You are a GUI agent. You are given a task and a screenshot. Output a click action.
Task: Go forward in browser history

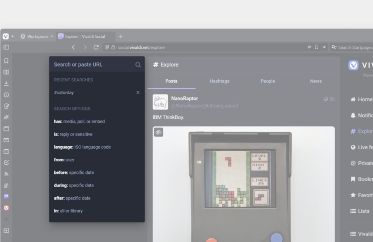point(85,47)
